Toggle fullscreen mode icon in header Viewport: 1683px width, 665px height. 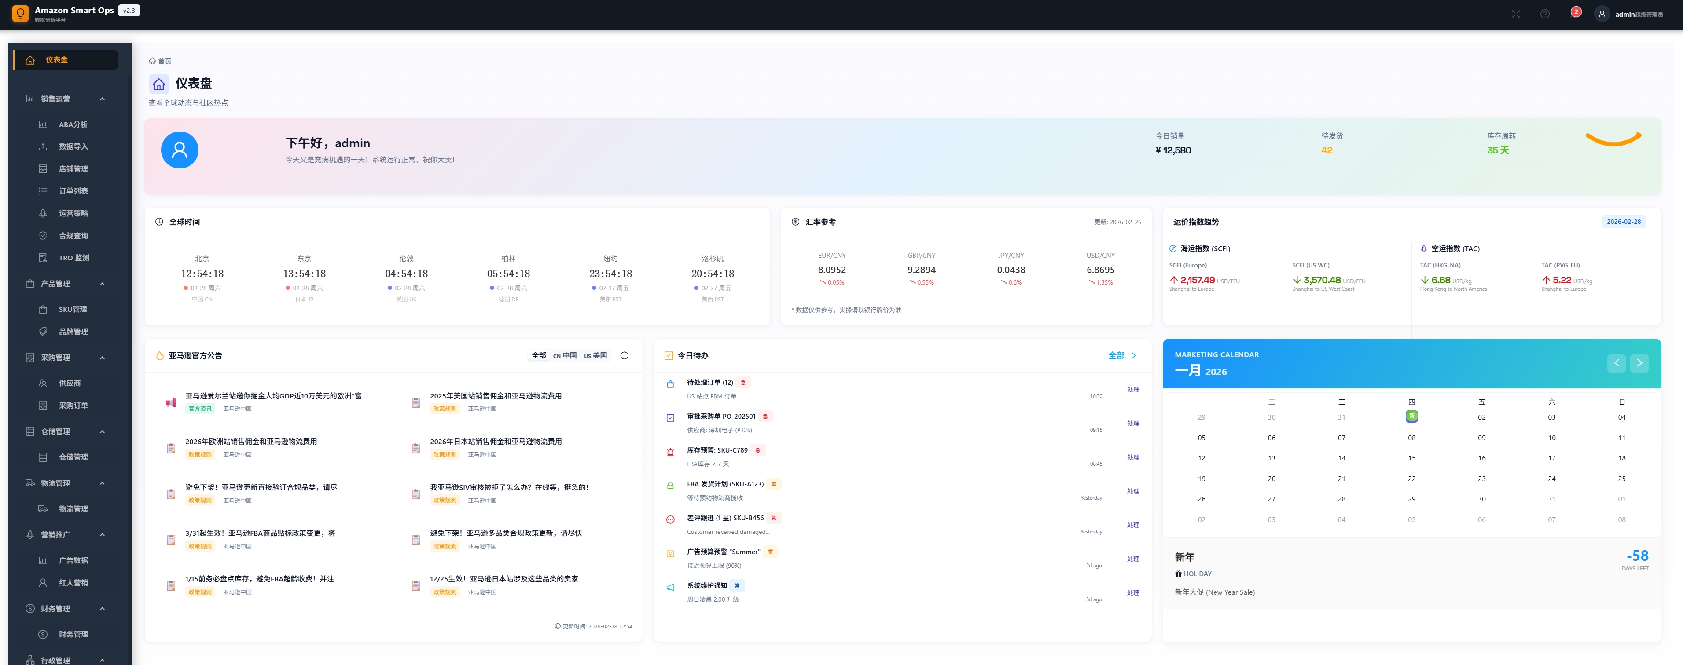coord(1516,14)
